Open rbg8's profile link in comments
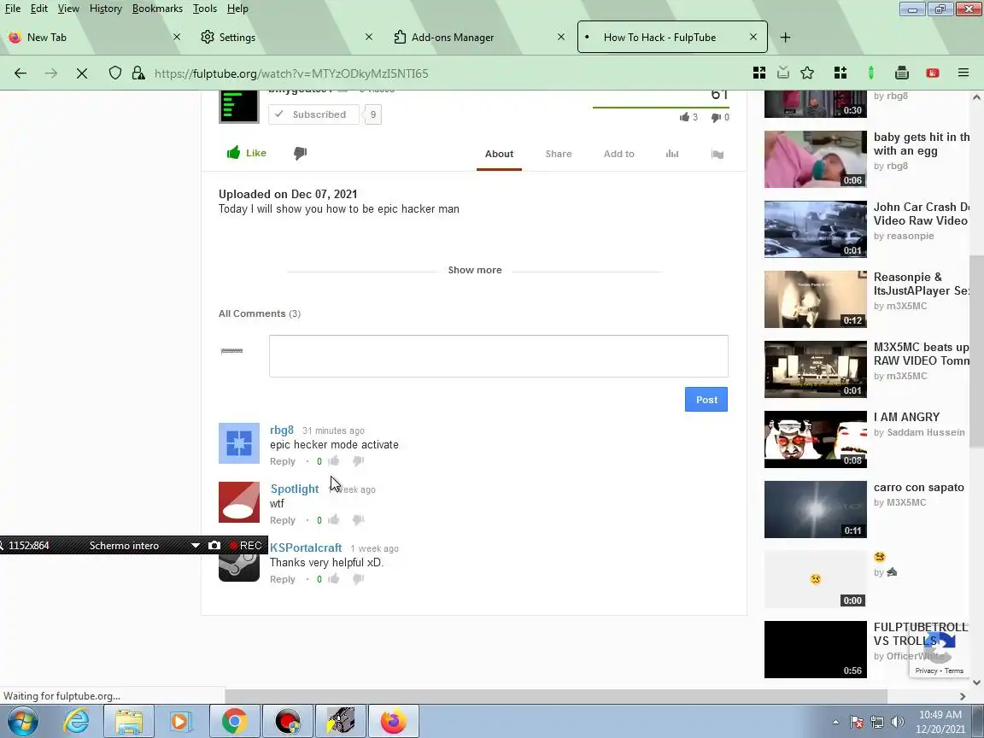This screenshot has width=984, height=738. tap(282, 430)
